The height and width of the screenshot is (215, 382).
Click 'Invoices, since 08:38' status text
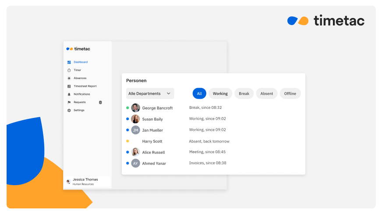(x=208, y=163)
